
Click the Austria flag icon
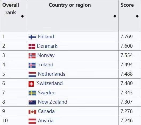click(x=32, y=121)
